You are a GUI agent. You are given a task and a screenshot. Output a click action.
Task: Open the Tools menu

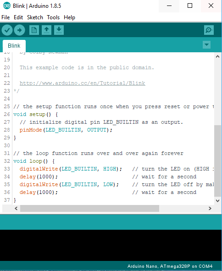53,17
